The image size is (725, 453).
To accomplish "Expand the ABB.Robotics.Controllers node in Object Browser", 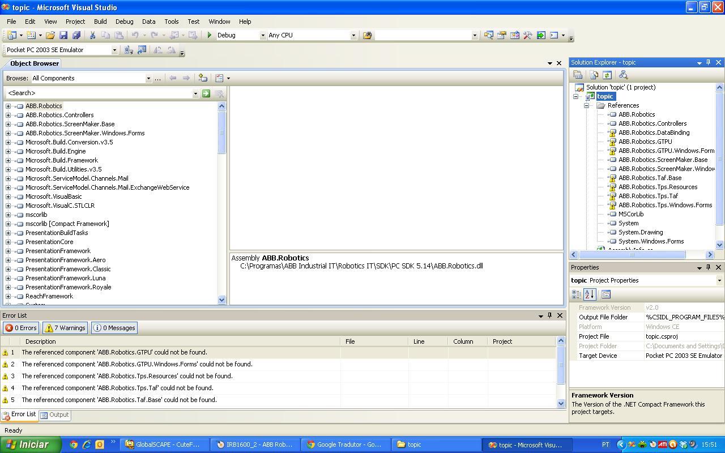I will click(8, 115).
